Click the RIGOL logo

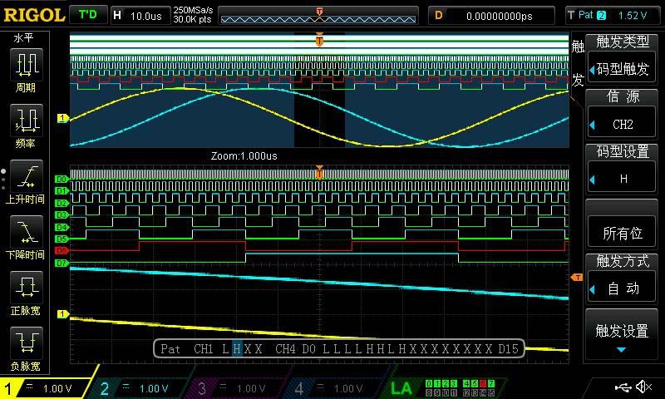click(33, 15)
